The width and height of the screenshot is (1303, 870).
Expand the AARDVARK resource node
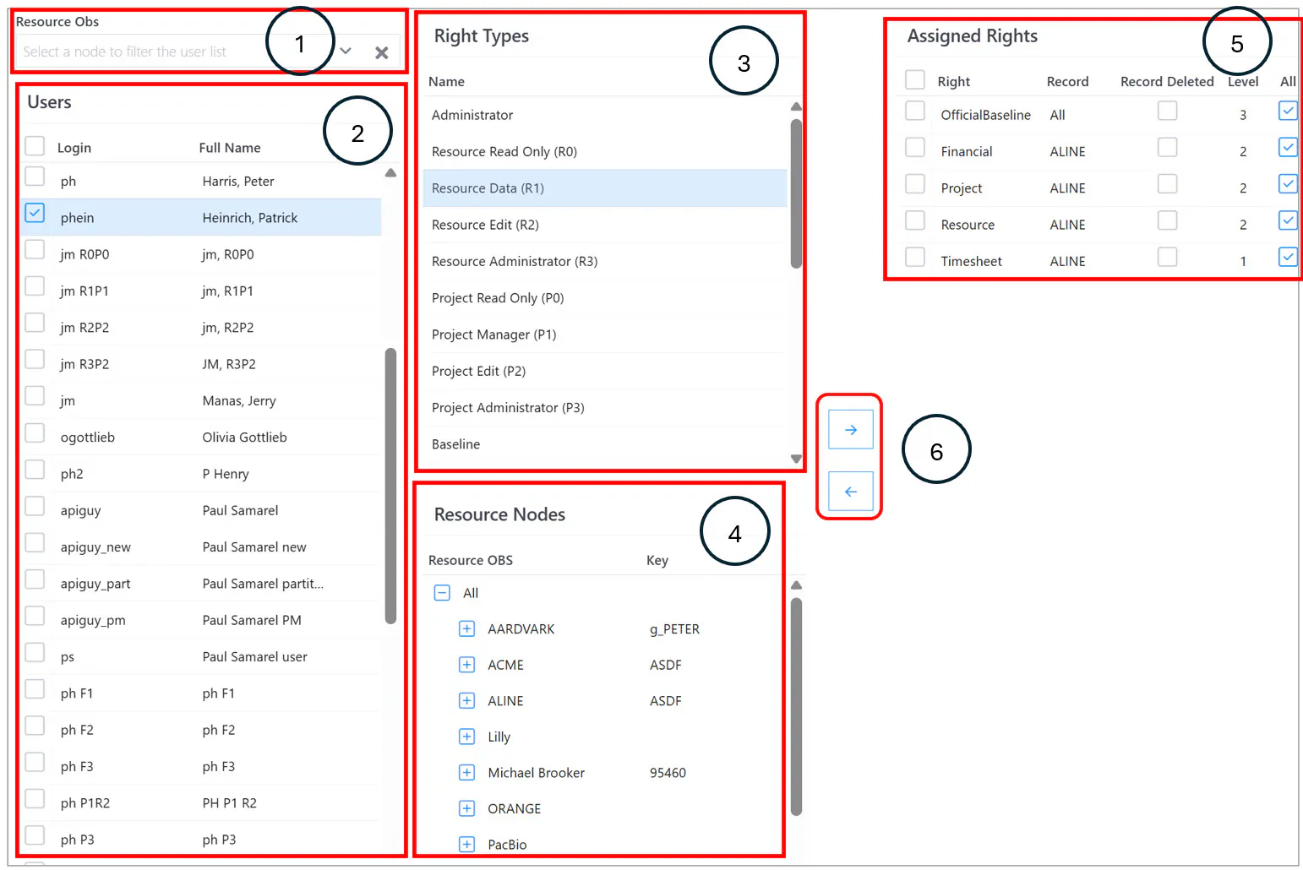tap(466, 628)
